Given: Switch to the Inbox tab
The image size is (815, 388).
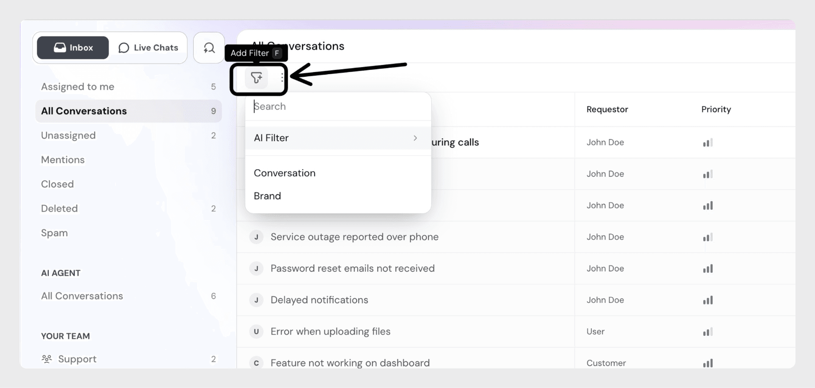Looking at the screenshot, I should pos(73,48).
